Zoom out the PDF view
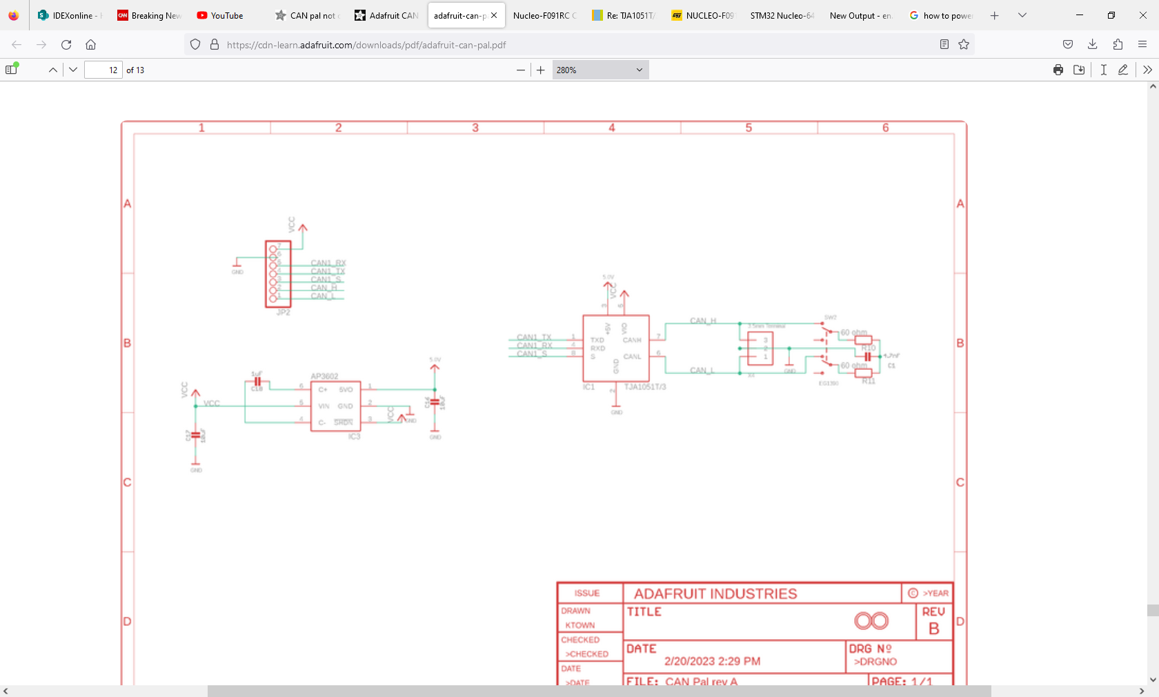 520,70
